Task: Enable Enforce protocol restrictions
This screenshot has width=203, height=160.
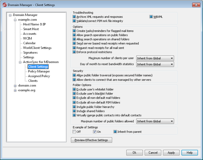Action: pyautogui.click(x=74, y=52)
